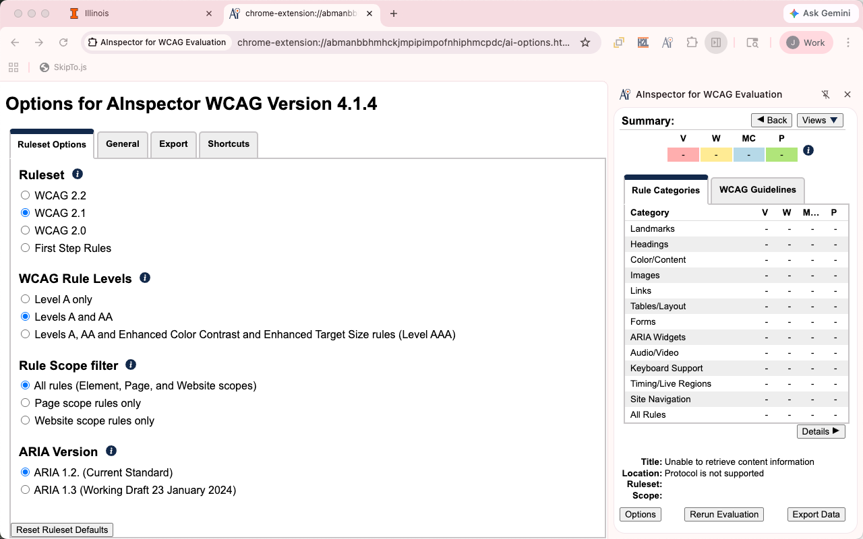This screenshot has width=863, height=539.
Task: Select Level A only
Action: coord(25,299)
